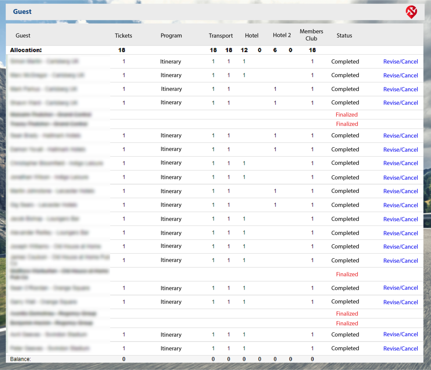Open the second row's Revise/Cancel link
431x370 pixels.
pyautogui.click(x=401, y=75)
